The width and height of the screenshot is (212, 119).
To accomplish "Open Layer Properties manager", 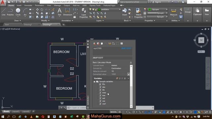I will click(x=83, y=13).
